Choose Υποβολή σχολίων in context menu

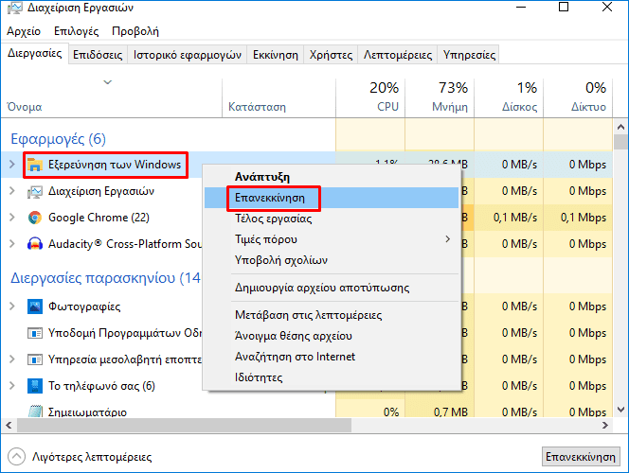point(332,260)
